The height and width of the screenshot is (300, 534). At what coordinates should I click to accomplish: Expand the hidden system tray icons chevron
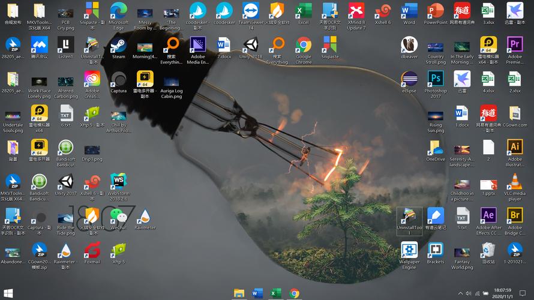[461, 293]
